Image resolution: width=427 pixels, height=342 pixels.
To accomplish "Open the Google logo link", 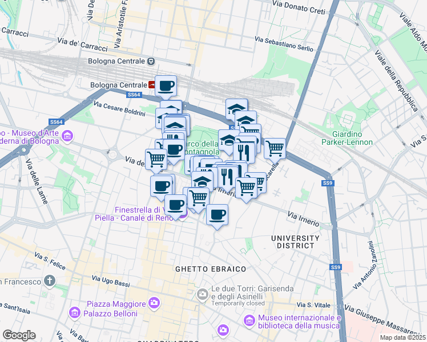I will pos(19,335).
